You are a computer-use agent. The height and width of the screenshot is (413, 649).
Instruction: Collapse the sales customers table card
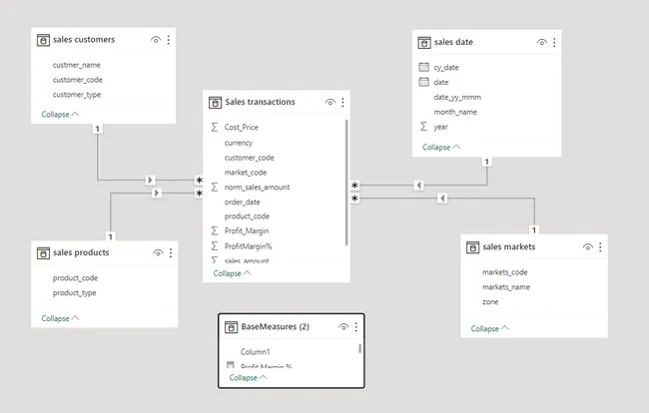point(61,115)
